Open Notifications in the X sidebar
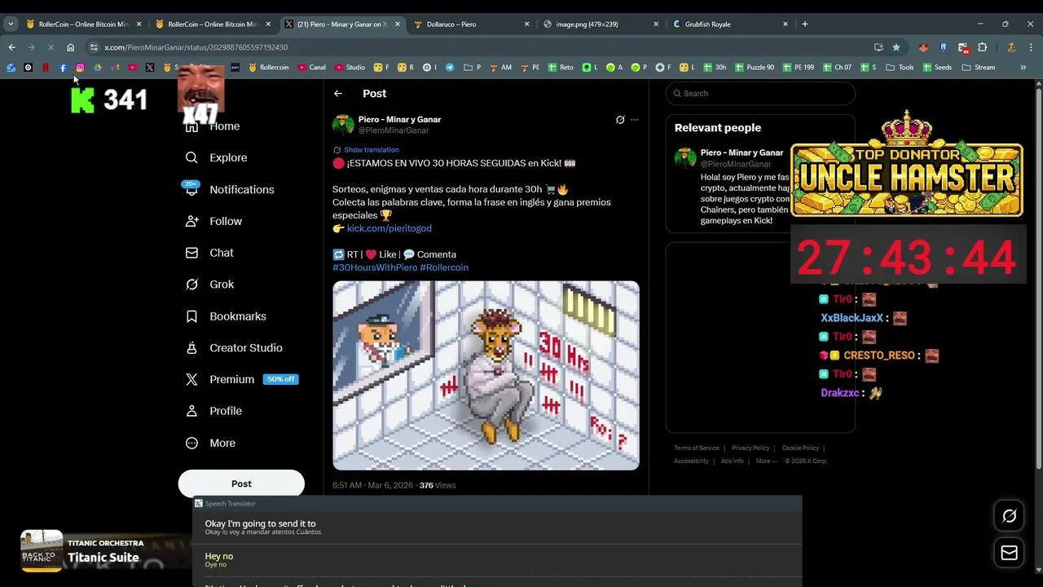This screenshot has width=1043, height=587. (229, 189)
